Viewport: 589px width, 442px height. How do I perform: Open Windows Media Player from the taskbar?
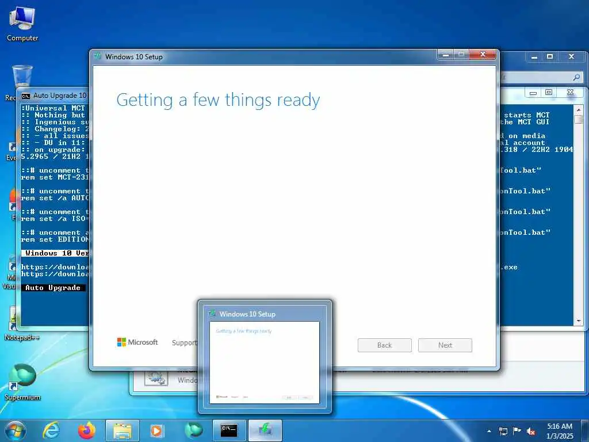tap(156, 430)
